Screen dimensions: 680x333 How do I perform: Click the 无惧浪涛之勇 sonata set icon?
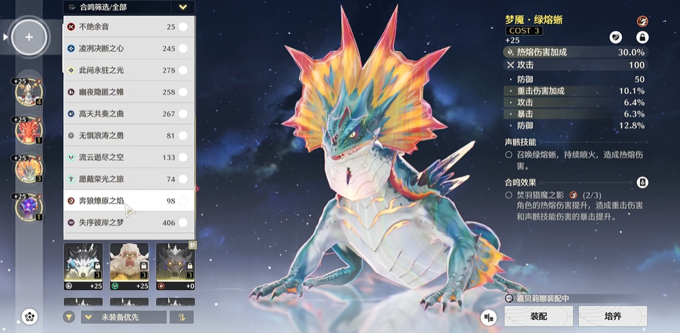click(71, 136)
